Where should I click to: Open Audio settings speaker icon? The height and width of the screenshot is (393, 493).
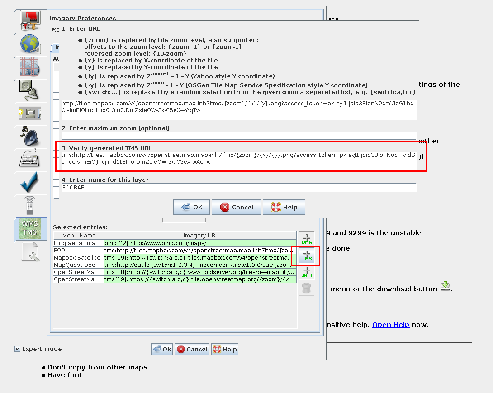click(x=30, y=136)
